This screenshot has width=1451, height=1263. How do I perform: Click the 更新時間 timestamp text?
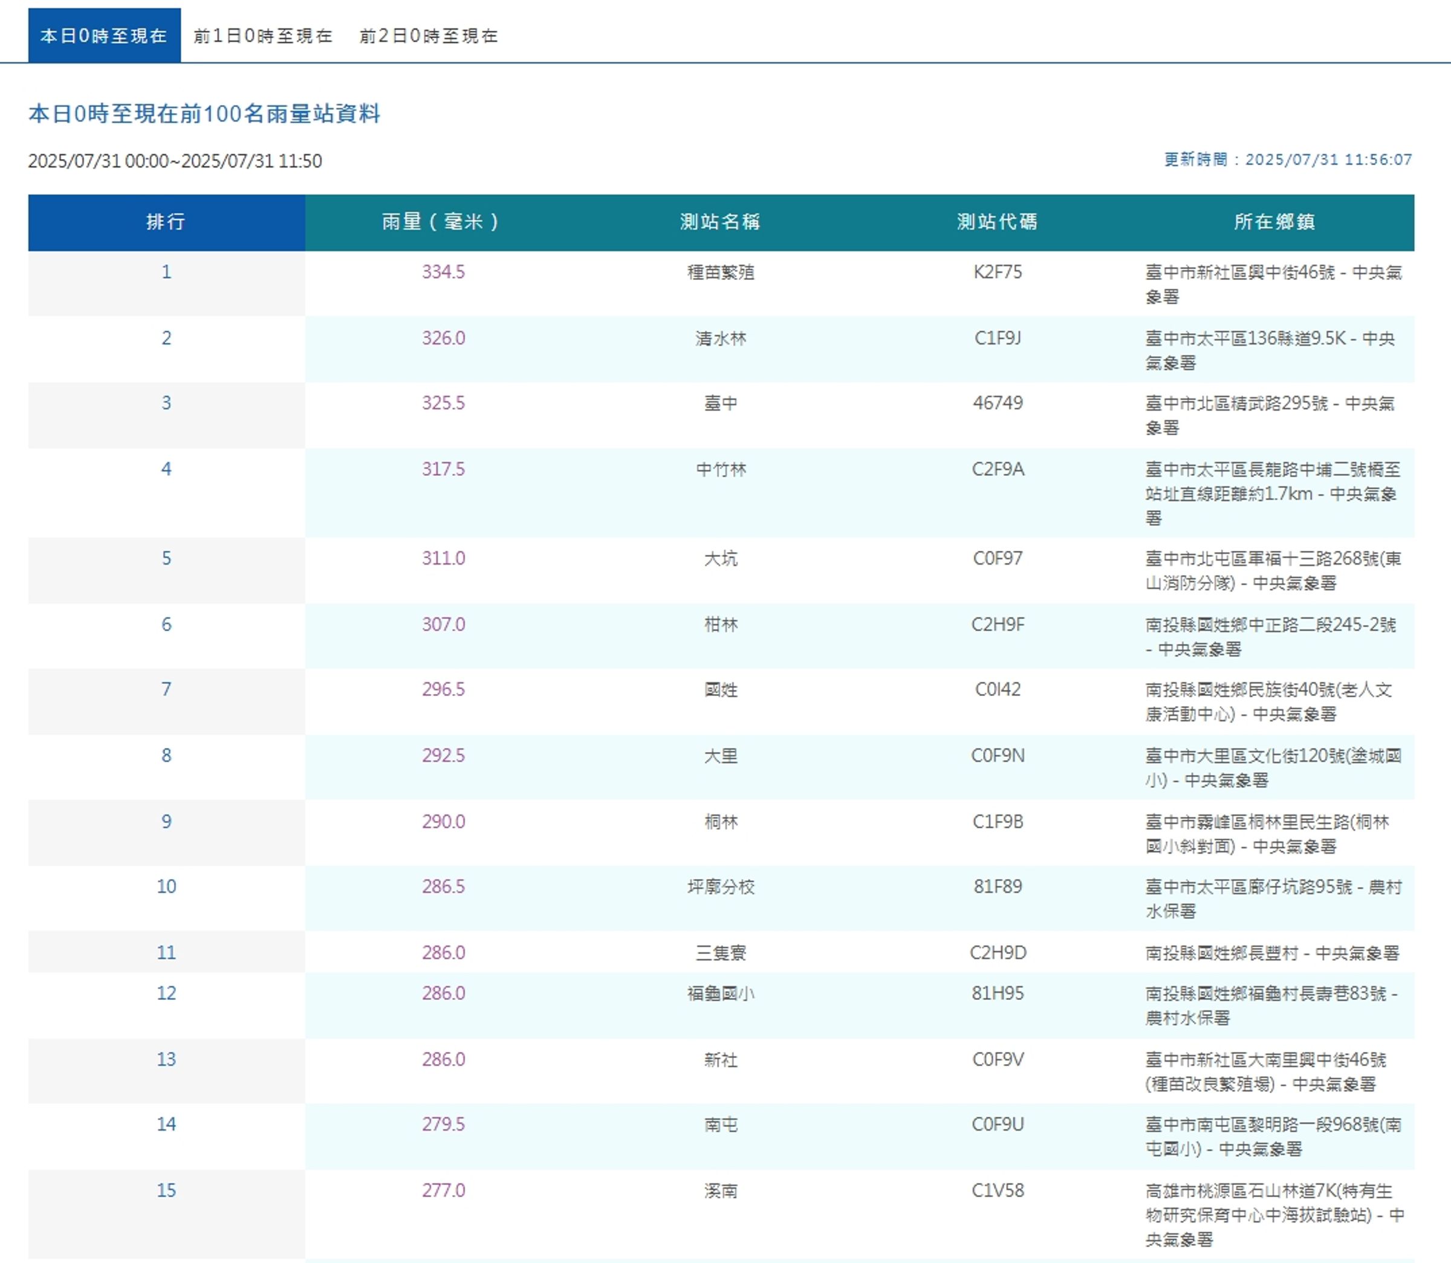pyautogui.click(x=1288, y=160)
